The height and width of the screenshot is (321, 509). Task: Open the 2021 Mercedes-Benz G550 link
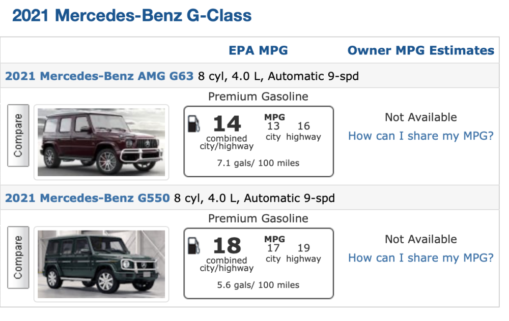87,198
